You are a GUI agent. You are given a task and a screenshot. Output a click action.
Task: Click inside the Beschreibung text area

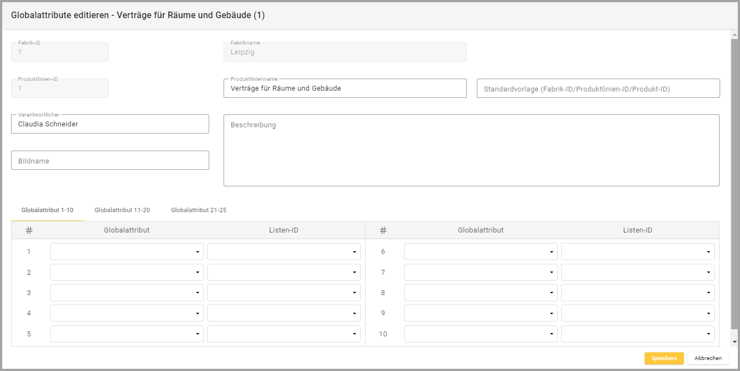pos(471,151)
